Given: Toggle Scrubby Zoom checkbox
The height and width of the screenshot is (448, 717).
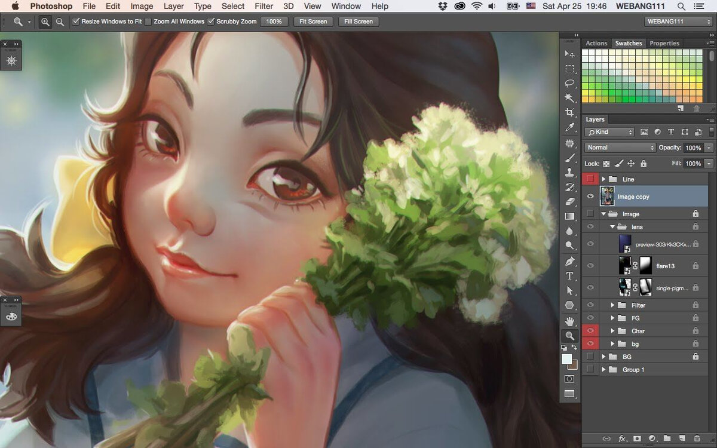Looking at the screenshot, I should (x=211, y=22).
